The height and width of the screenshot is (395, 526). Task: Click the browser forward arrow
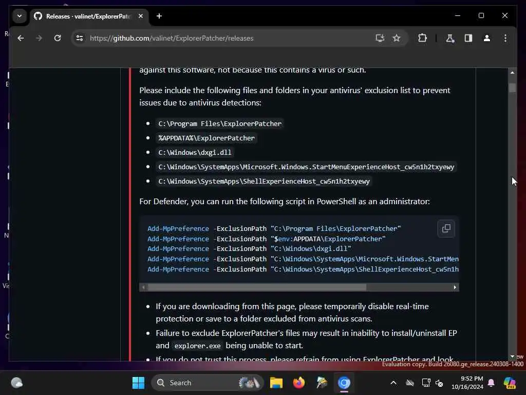(39, 38)
